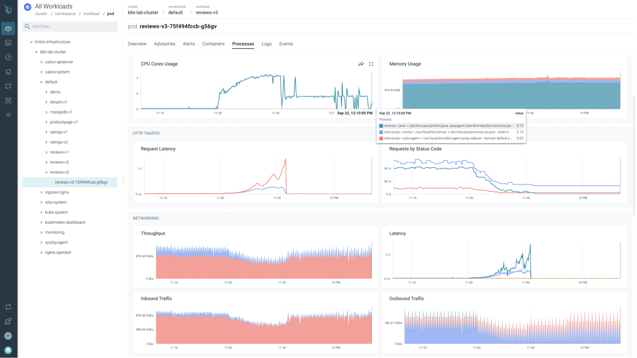Expand the sidebar using the double-chevron icon
This screenshot has height=358, width=637.
8,114
